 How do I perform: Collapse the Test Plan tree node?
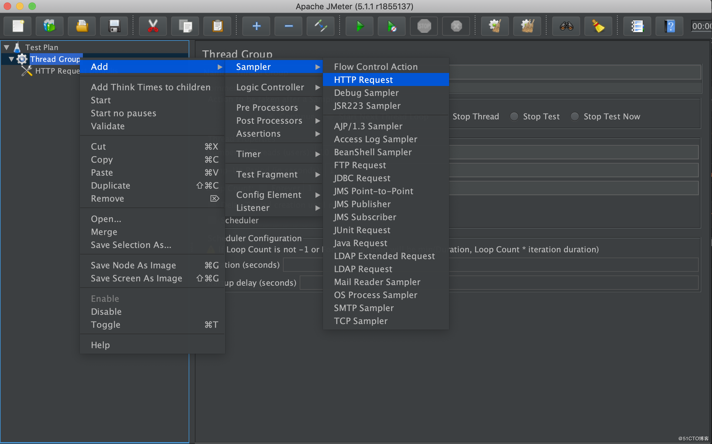[6, 47]
